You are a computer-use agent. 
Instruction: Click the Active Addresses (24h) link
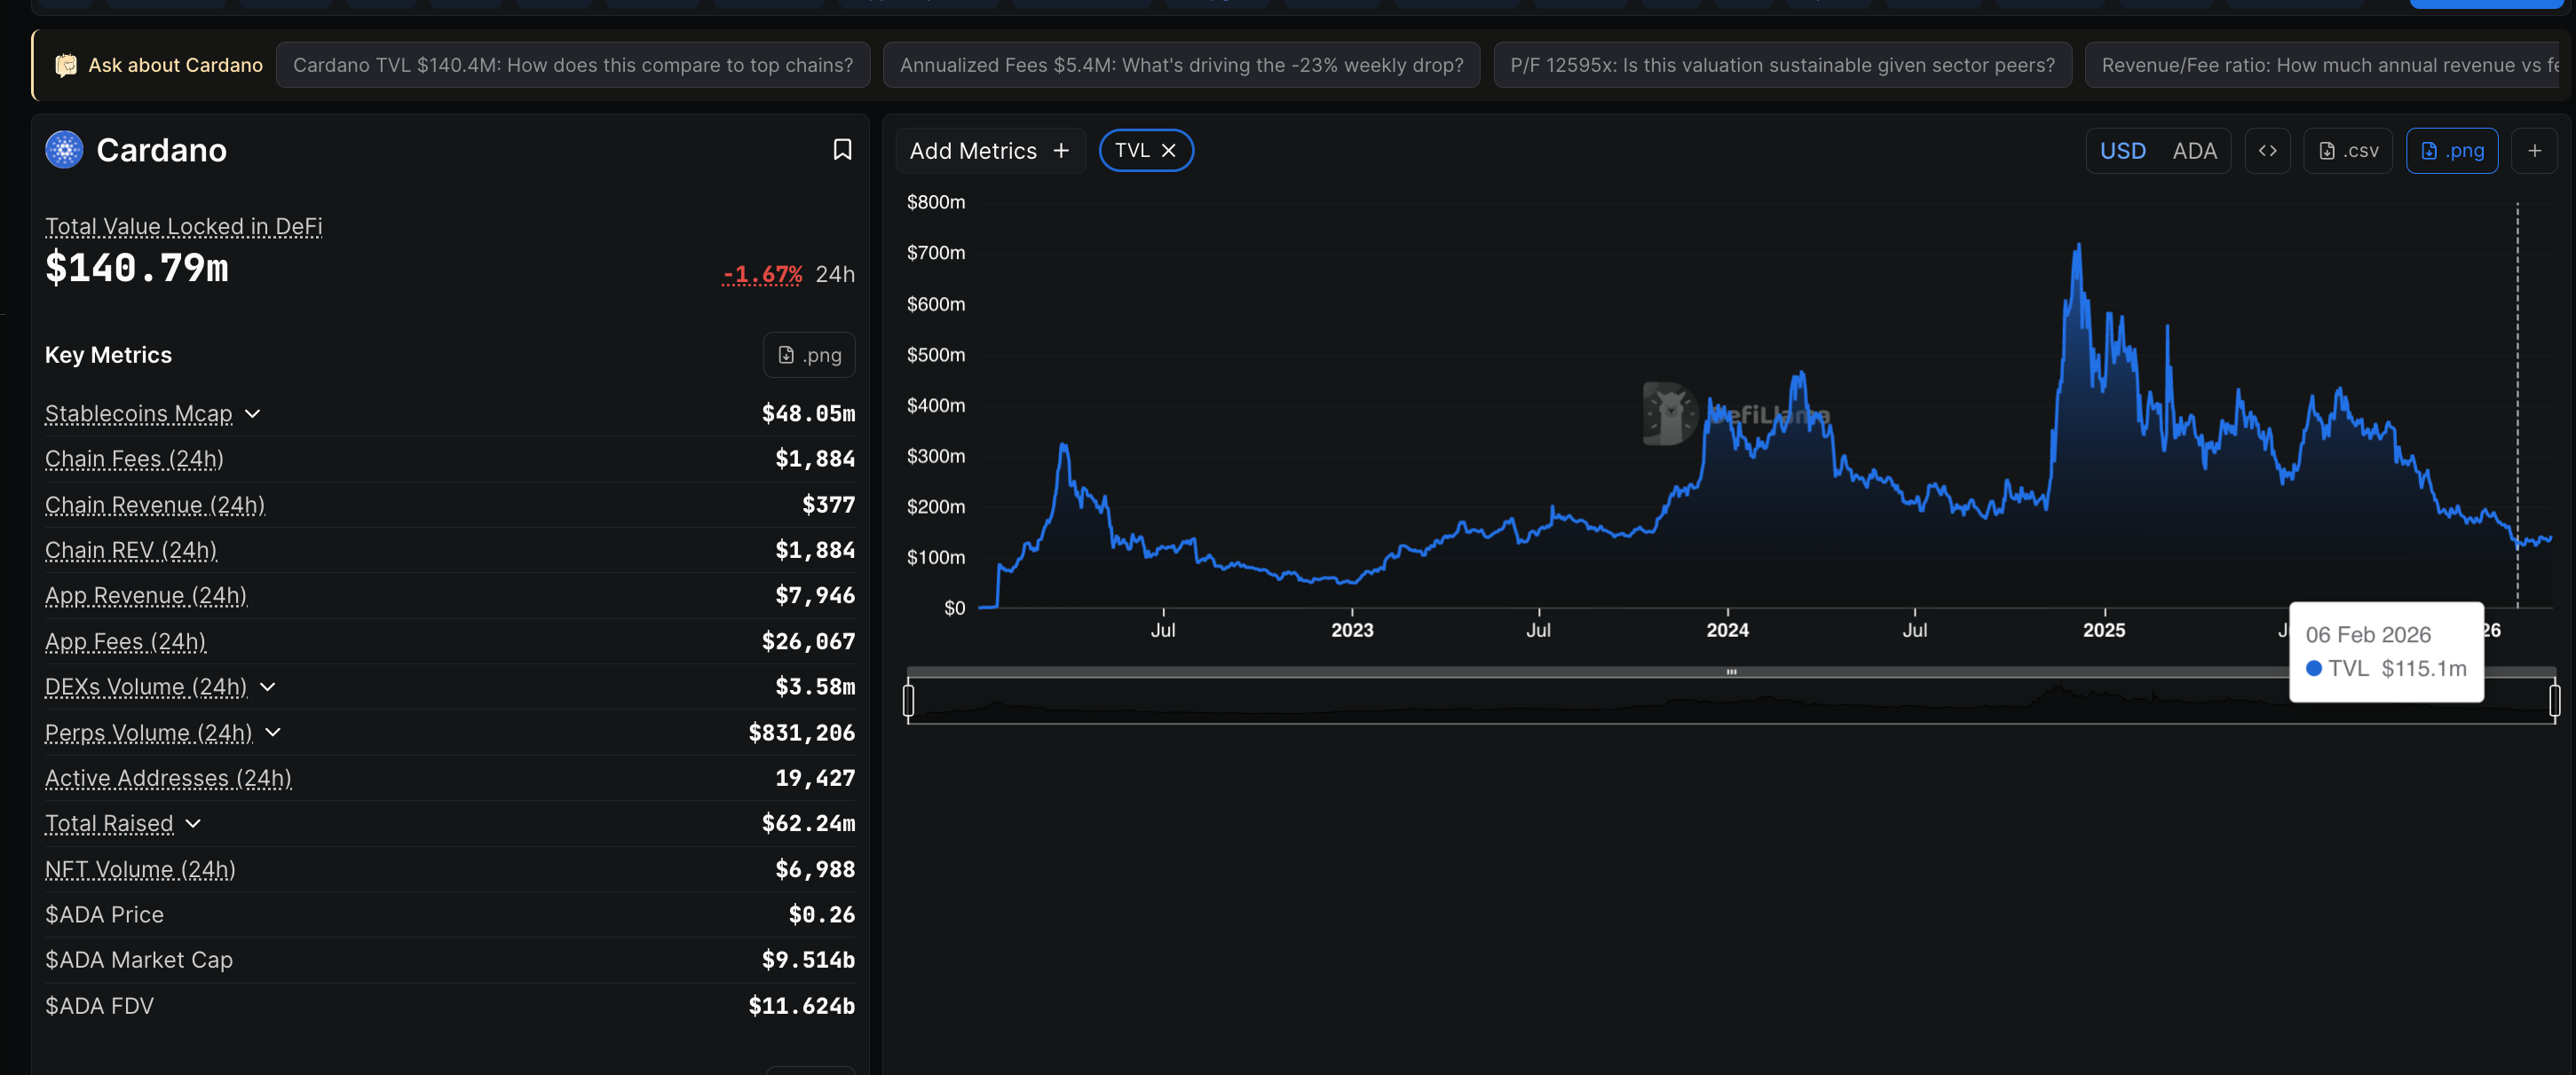point(167,778)
